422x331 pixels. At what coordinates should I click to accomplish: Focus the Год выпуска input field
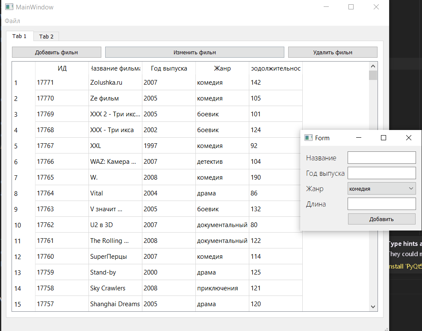[382, 173]
